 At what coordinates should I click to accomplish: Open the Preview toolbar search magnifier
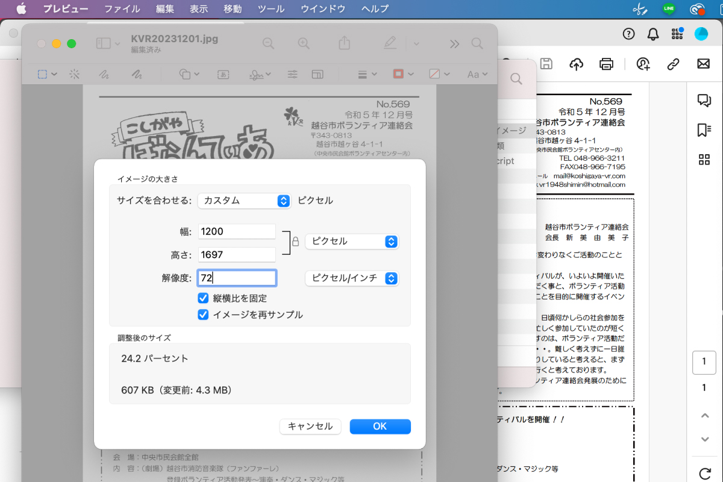[x=477, y=43]
